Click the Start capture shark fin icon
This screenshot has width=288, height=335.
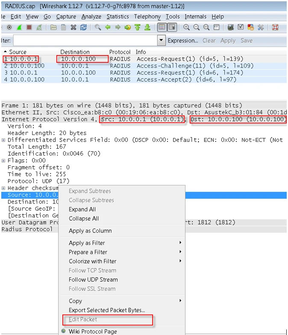pyautogui.click(x=20, y=27)
